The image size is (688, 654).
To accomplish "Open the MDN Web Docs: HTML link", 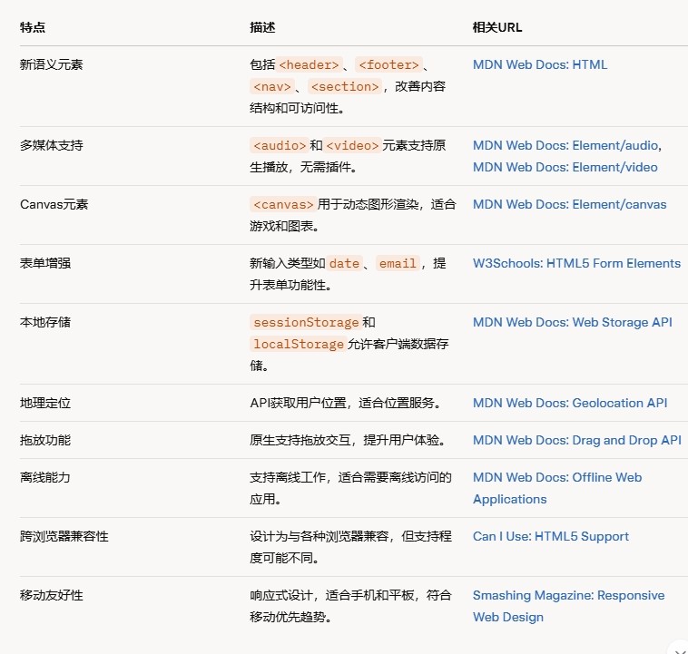I will coord(540,64).
